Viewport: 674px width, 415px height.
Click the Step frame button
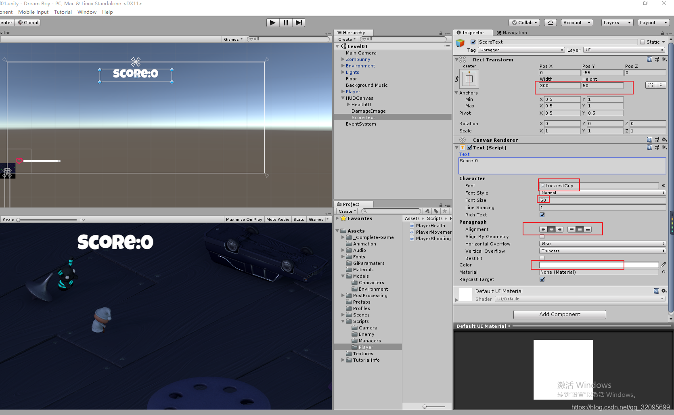click(x=298, y=23)
